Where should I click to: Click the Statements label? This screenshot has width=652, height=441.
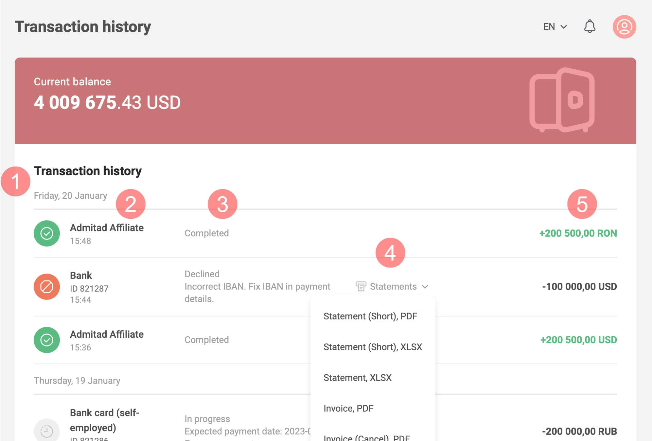point(393,287)
